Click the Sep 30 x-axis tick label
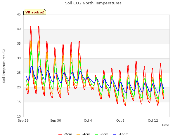 tap(56, 120)
